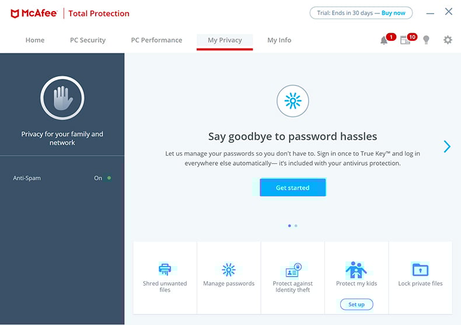461x325 pixels.
Task: Click 'Say goodbye to password hassles' heading
Action: coord(292,137)
